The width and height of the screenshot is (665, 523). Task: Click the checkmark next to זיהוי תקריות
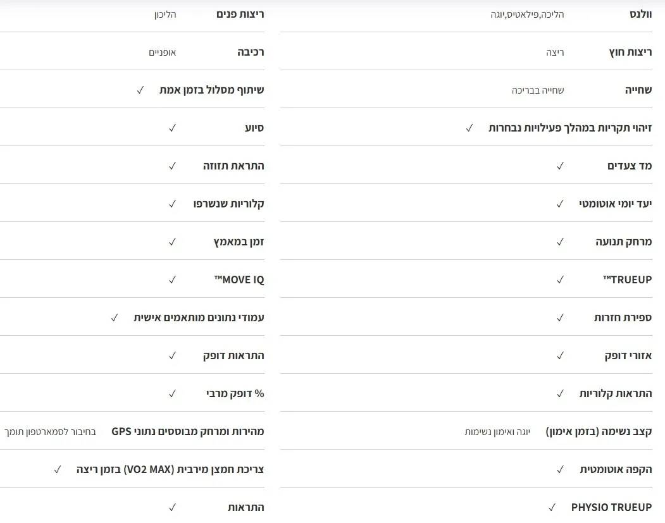tap(469, 128)
